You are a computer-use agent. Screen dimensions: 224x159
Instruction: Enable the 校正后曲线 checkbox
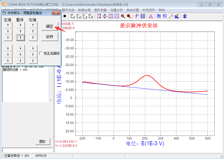pos(41,53)
